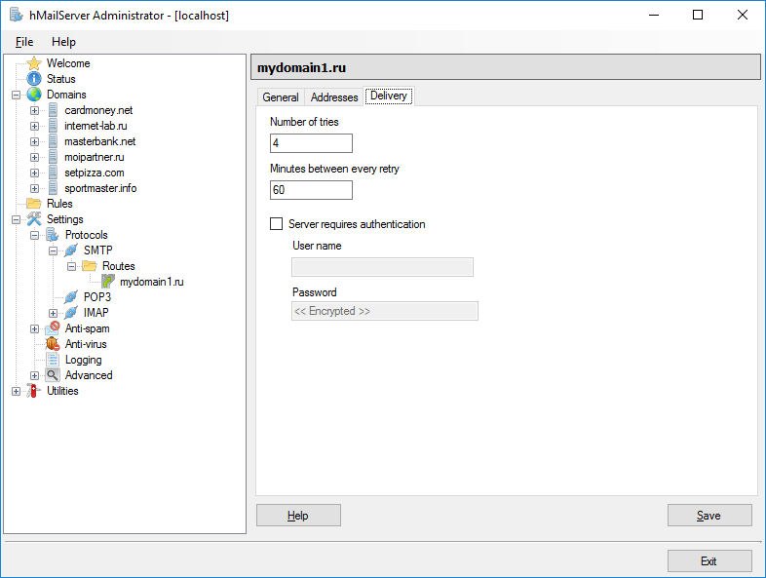This screenshot has height=578, width=766.
Task: Collapse the Settings tree node
Action: tap(17, 219)
